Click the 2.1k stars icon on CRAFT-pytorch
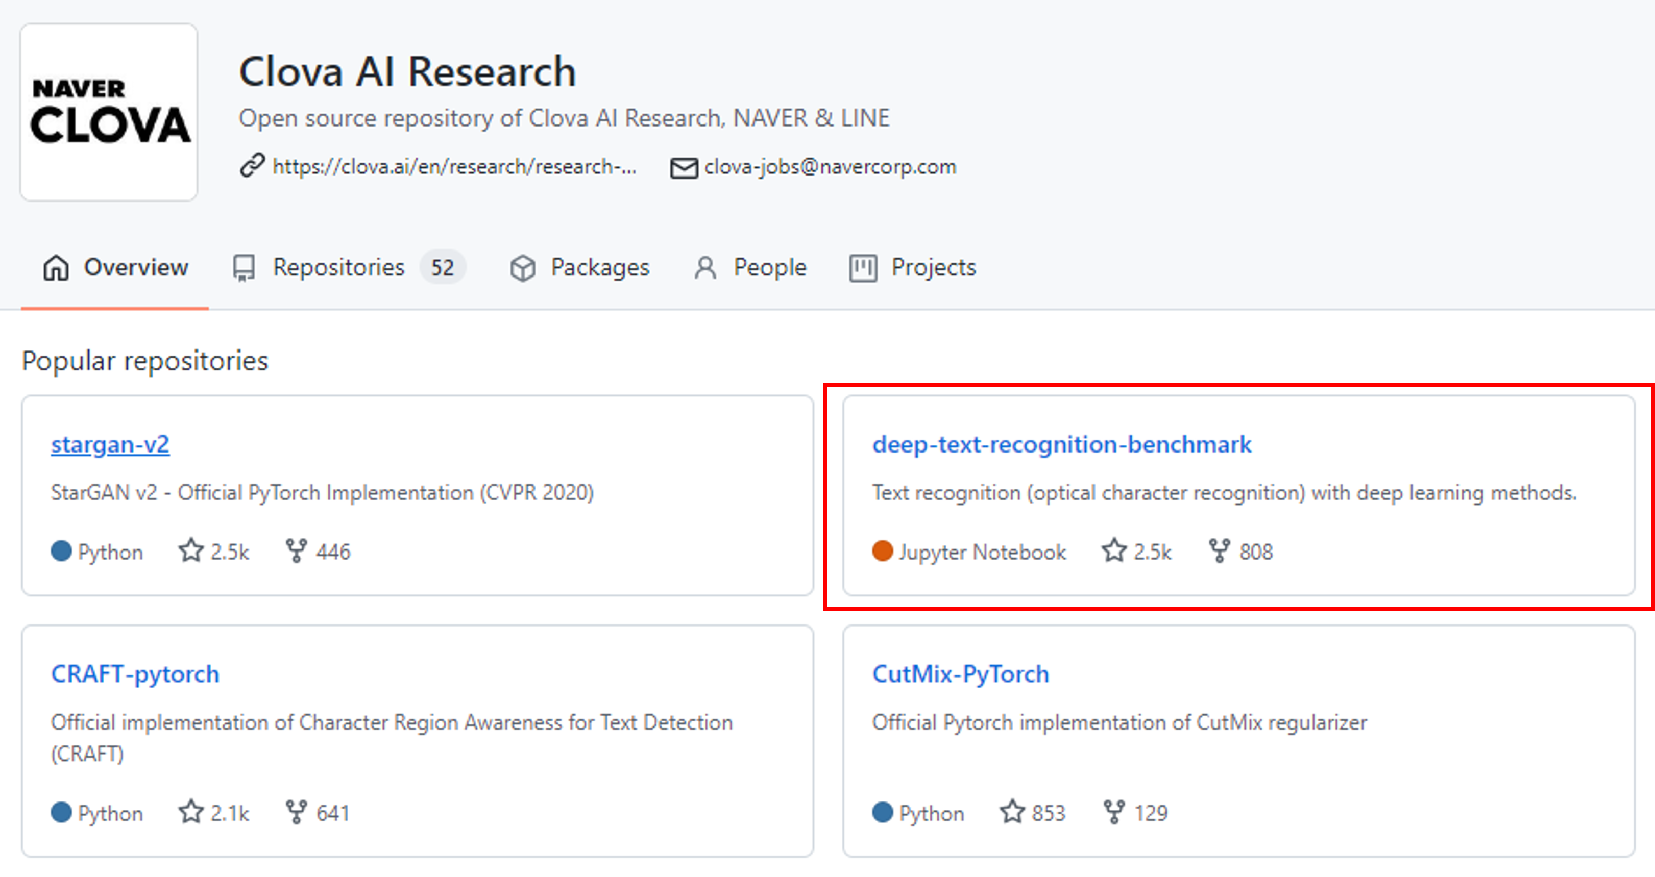Screen dimensions: 1655x877 click(x=191, y=812)
